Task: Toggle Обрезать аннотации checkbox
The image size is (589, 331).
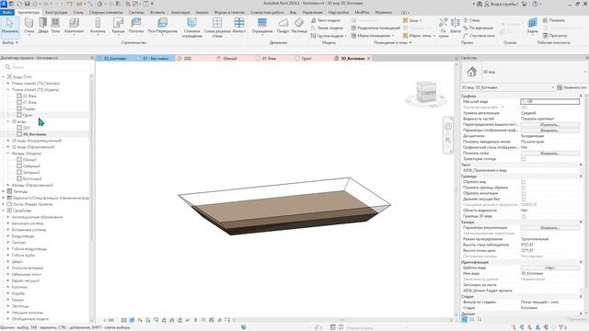Action: tap(524, 194)
